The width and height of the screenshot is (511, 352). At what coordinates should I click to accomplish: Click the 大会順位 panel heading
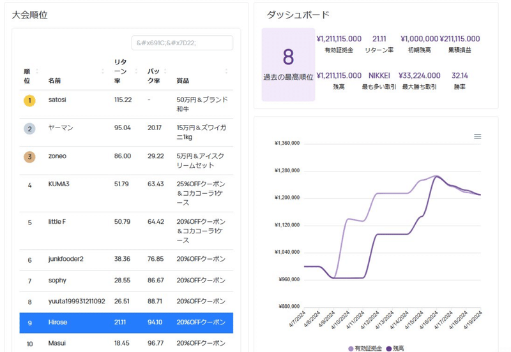(29, 15)
